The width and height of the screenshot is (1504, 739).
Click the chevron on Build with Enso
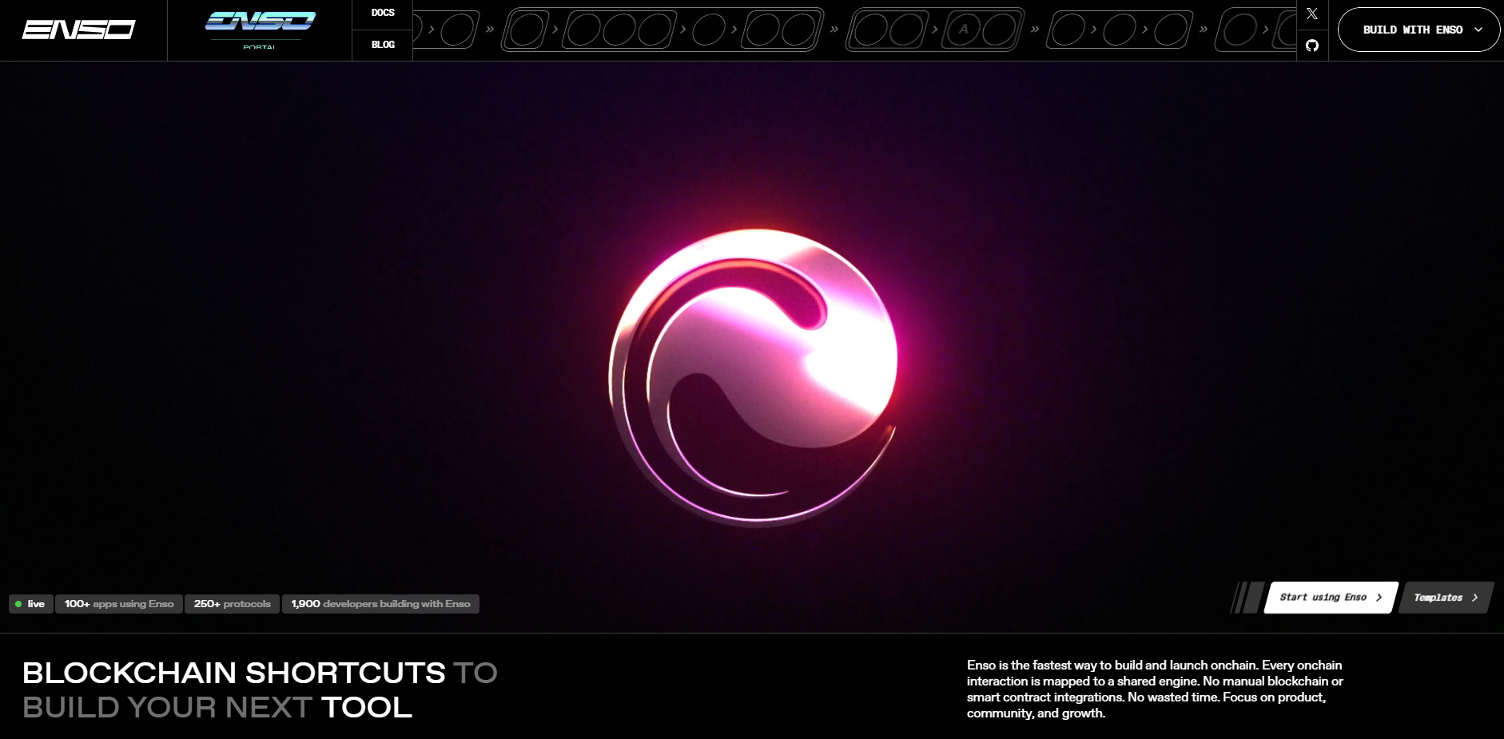(x=1478, y=30)
